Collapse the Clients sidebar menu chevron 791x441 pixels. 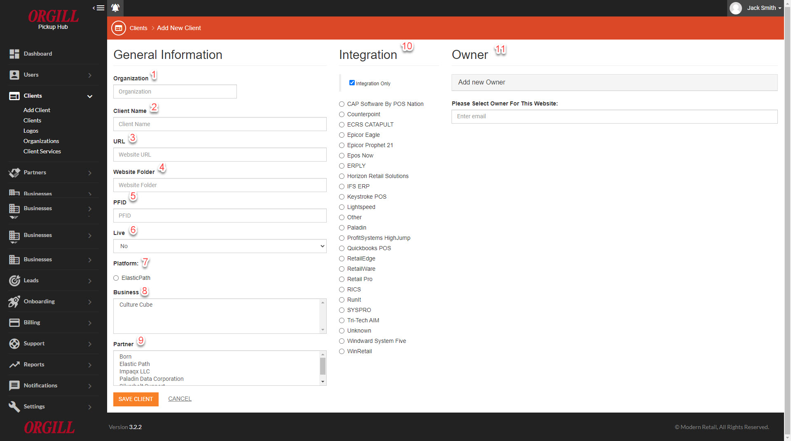(90, 96)
